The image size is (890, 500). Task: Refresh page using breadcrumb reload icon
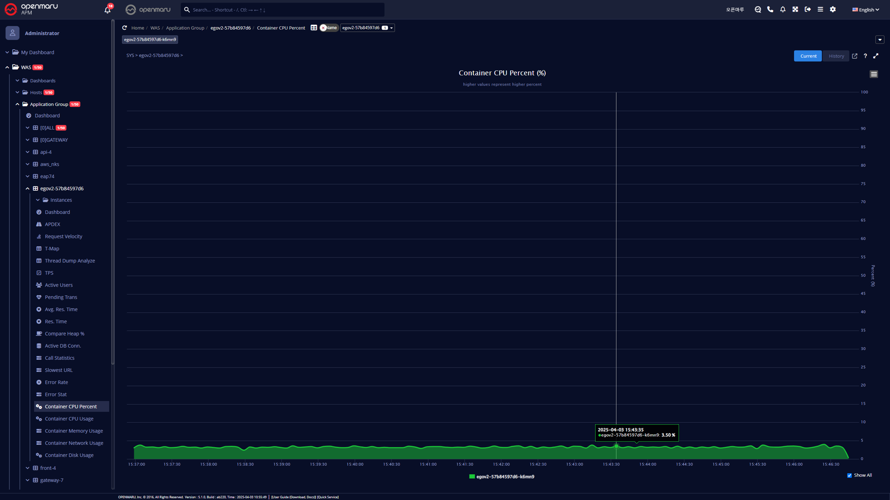click(124, 28)
